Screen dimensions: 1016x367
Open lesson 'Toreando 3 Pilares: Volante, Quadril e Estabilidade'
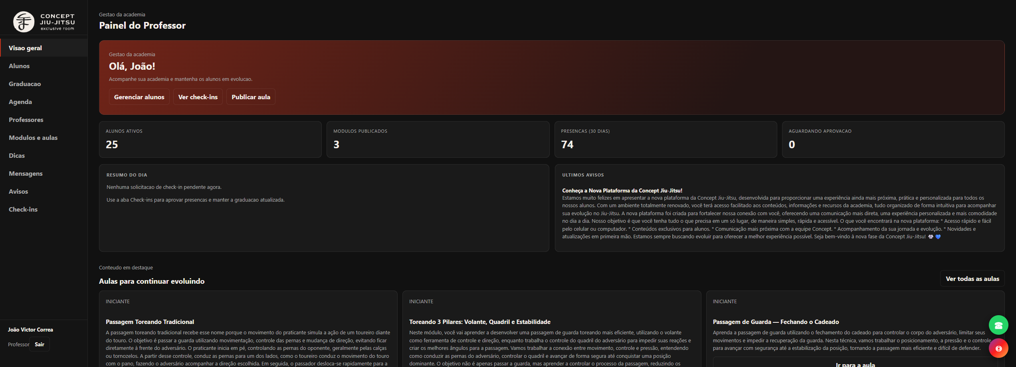pos(480,322)
